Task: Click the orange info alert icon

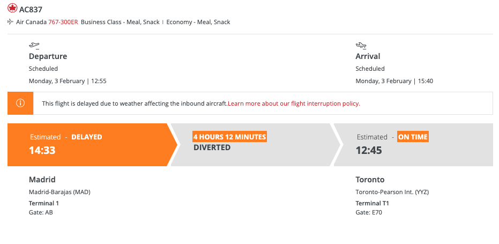Action: (20, 103)
